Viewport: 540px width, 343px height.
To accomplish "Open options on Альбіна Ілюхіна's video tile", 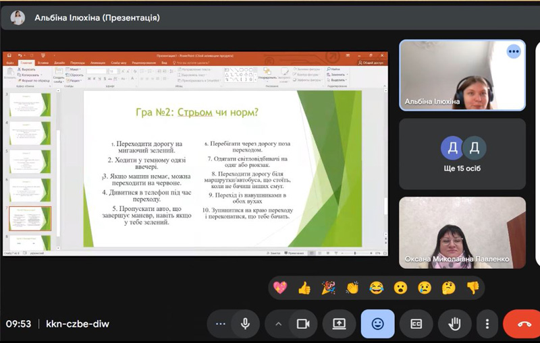I will pos(514,52).
